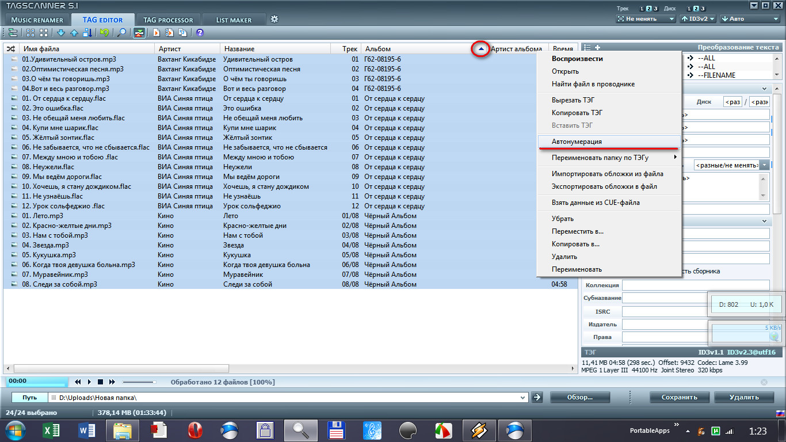Click the green undo arrow toolbar icon
The image size is (786, 442).
(104, 33)
